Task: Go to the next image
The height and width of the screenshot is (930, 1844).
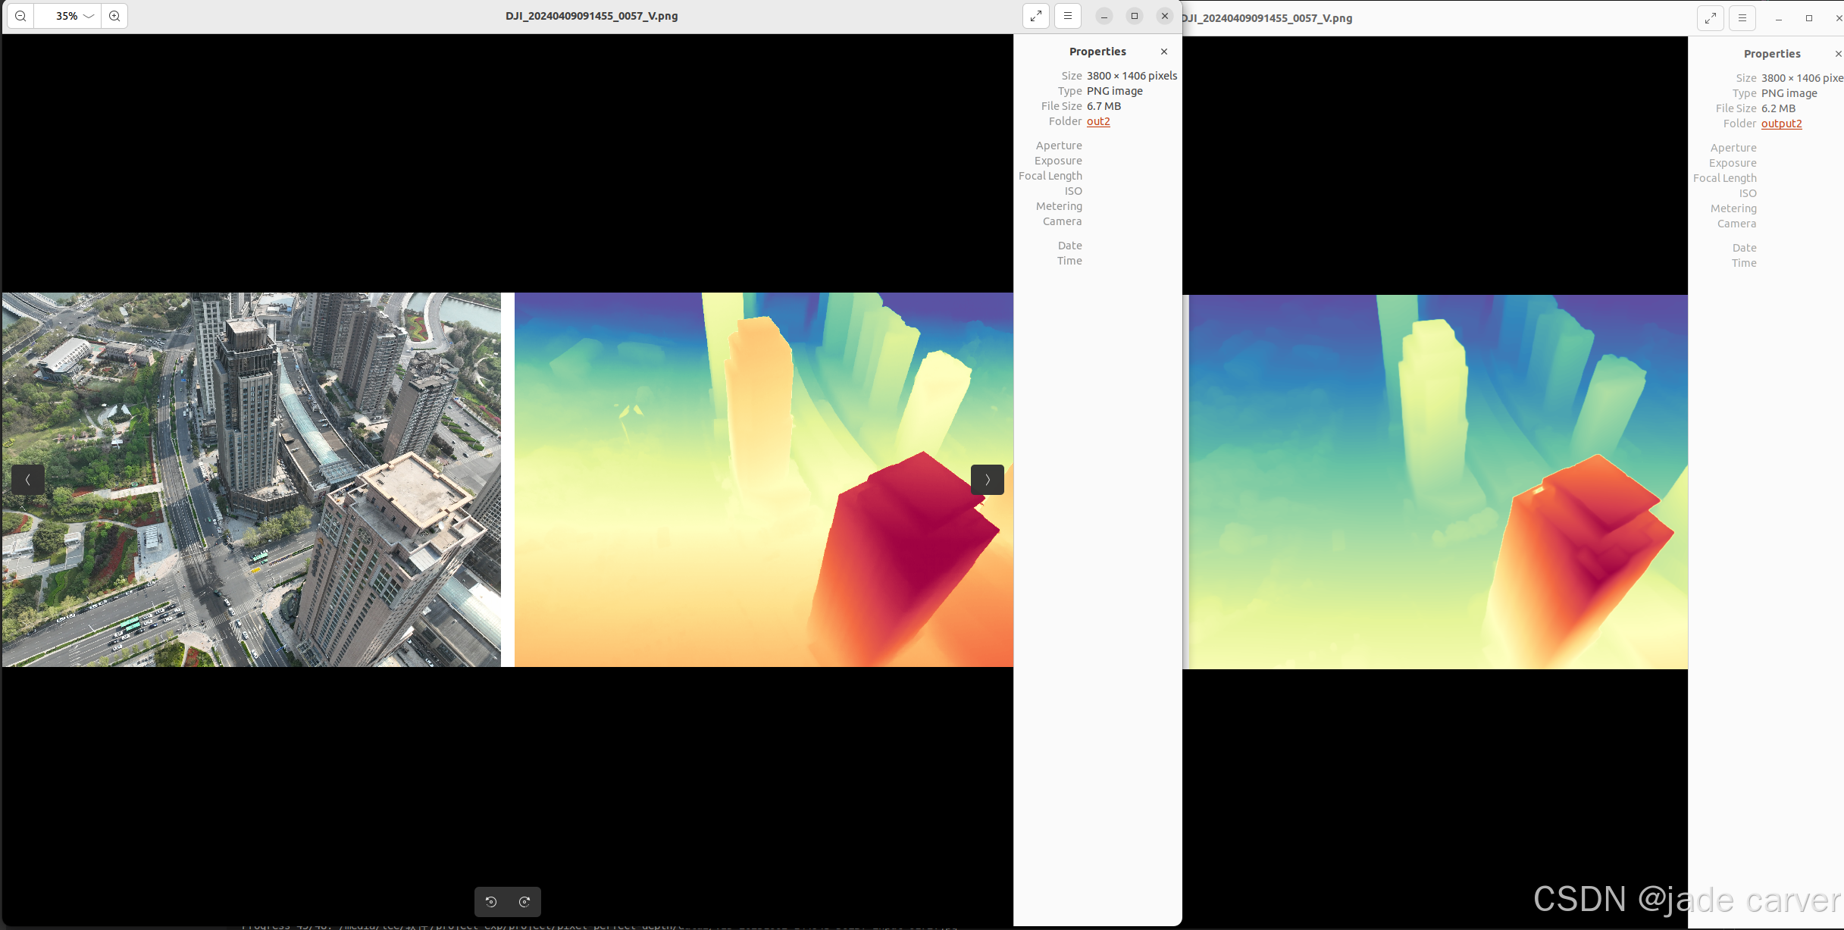Action: click(987, 480)
